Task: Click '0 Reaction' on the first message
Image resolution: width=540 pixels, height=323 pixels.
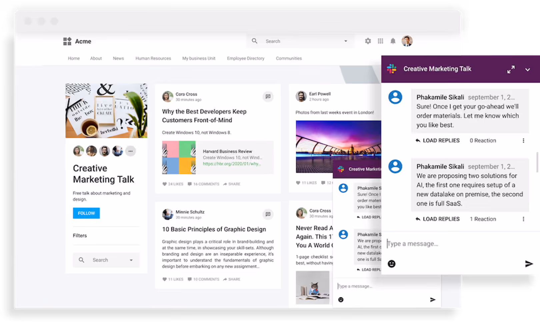Action: coord(483,141)
